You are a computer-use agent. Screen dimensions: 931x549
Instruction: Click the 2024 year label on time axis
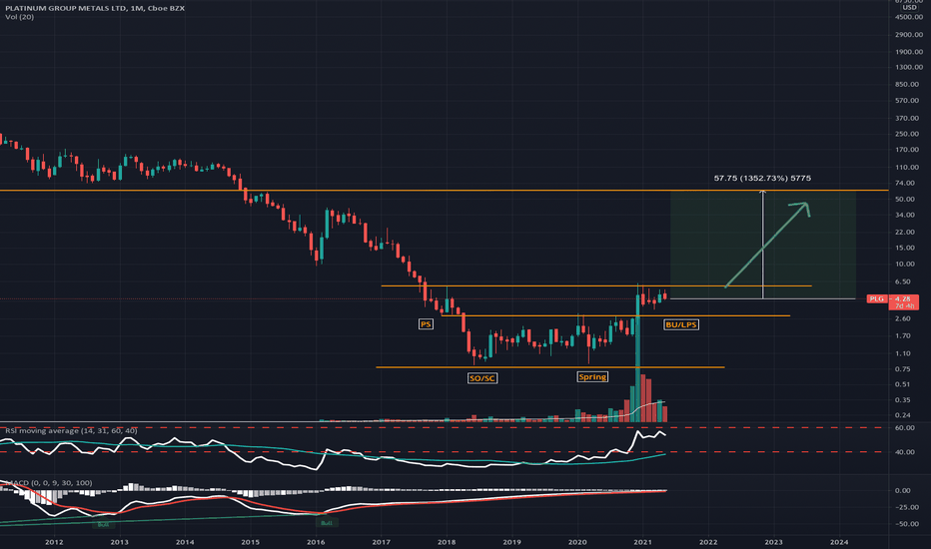(x=839, y=542)
